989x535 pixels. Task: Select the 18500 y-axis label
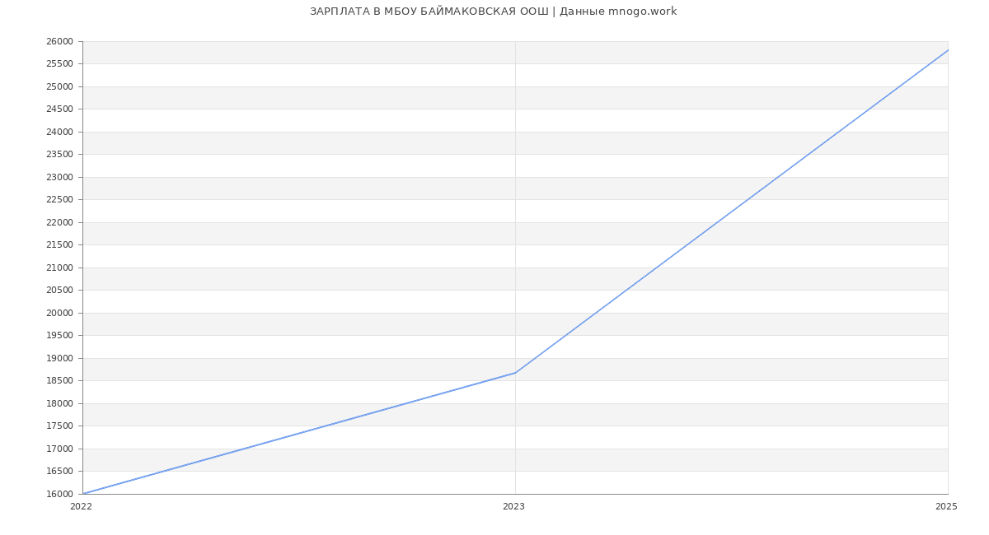(x=59, y=381)
